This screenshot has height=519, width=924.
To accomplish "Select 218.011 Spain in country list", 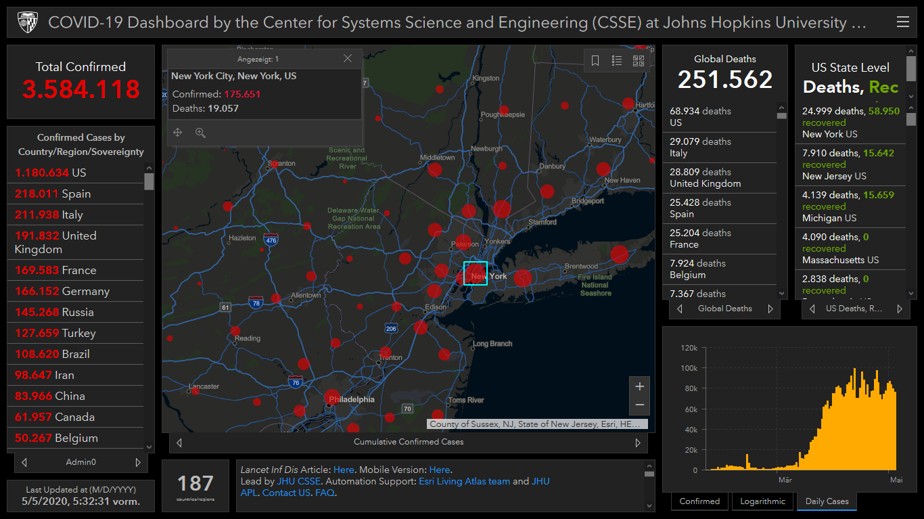I will [76, 194].
